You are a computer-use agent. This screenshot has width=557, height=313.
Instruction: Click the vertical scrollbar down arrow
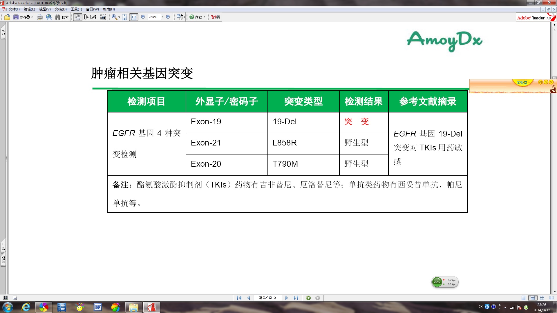pos(554,292)
